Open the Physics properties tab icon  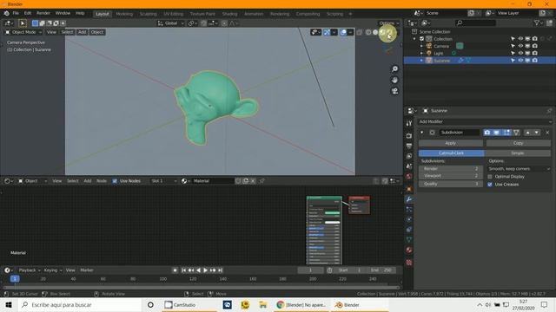pyautogui.click(x=409, y=219)
